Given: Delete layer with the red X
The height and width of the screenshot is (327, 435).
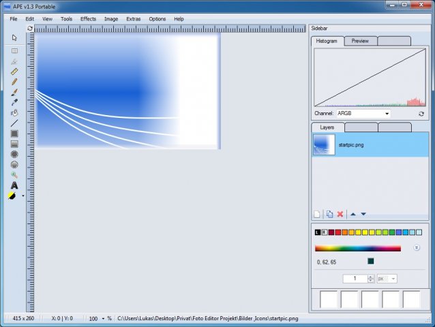Looking at the screenshot, I should (340, 214).
